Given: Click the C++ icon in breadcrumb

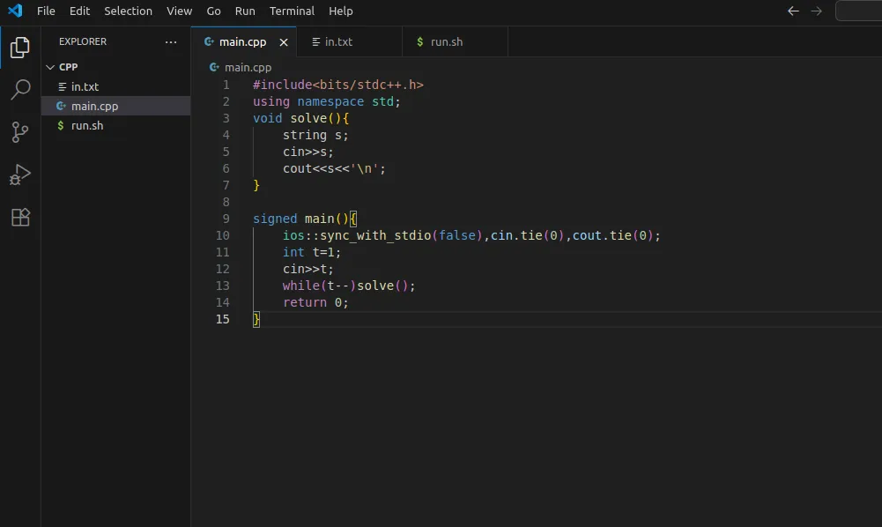Looking at the screenshot, I should (214, 68).
